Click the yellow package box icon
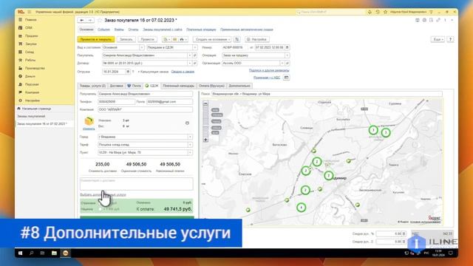This screenshot has height=266, width=473. pyautogui.click(x=89, y=121)
